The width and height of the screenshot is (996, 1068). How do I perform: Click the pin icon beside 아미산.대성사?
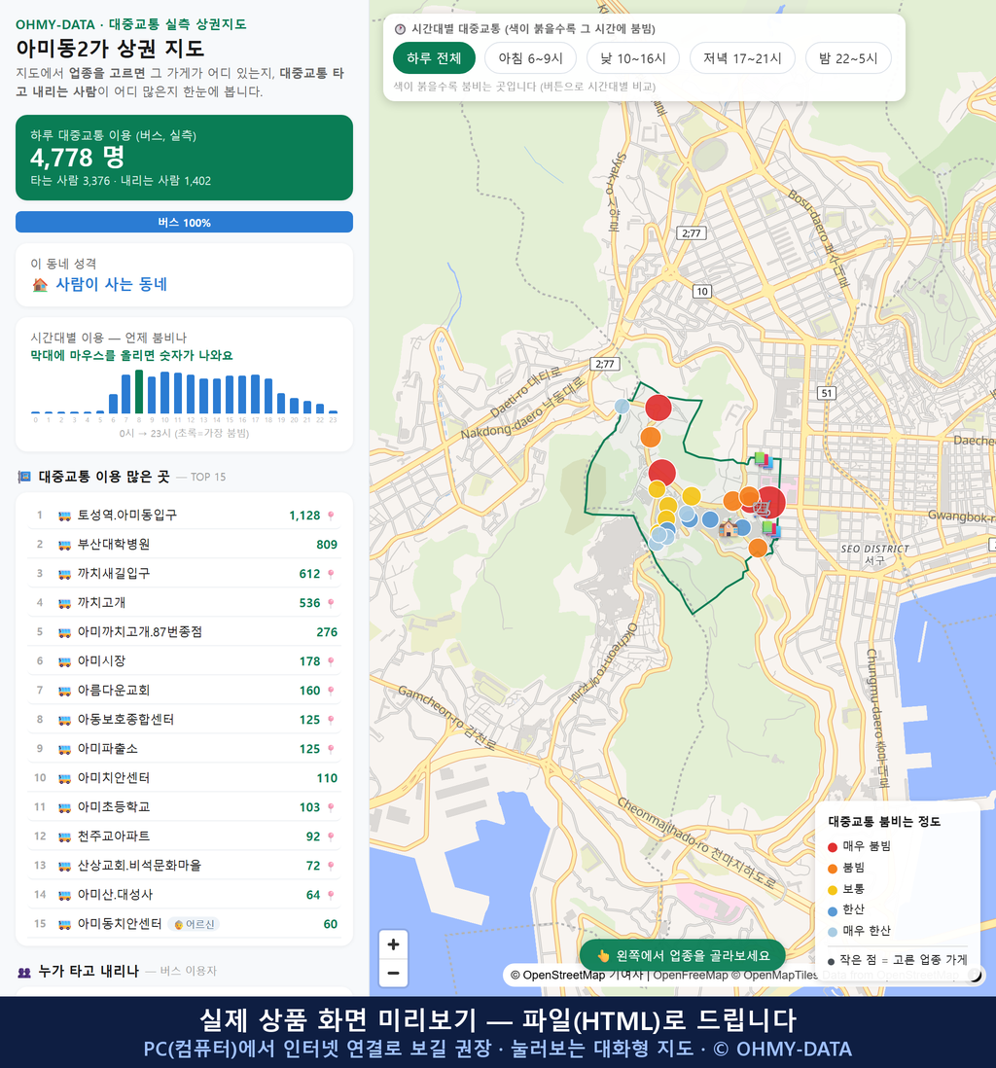(x=331, y=895)
